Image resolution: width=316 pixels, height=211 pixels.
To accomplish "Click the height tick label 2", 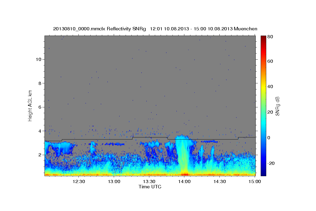I will click(x=40, y=155).
